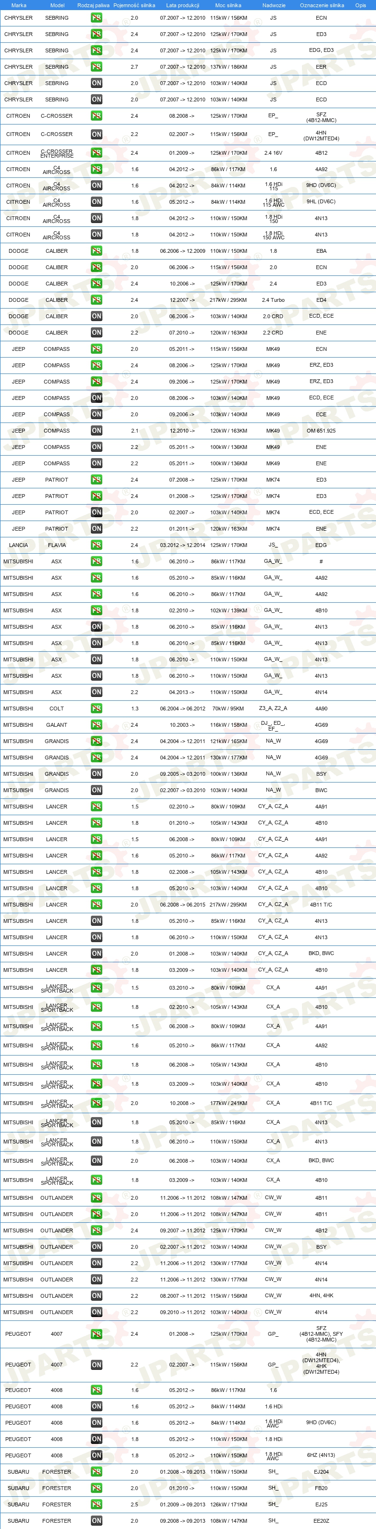
Task: Click the Pojemność silnika column header
Action: 134,5
